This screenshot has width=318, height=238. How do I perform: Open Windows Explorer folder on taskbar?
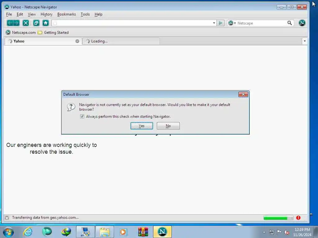[x=105, y=232]
